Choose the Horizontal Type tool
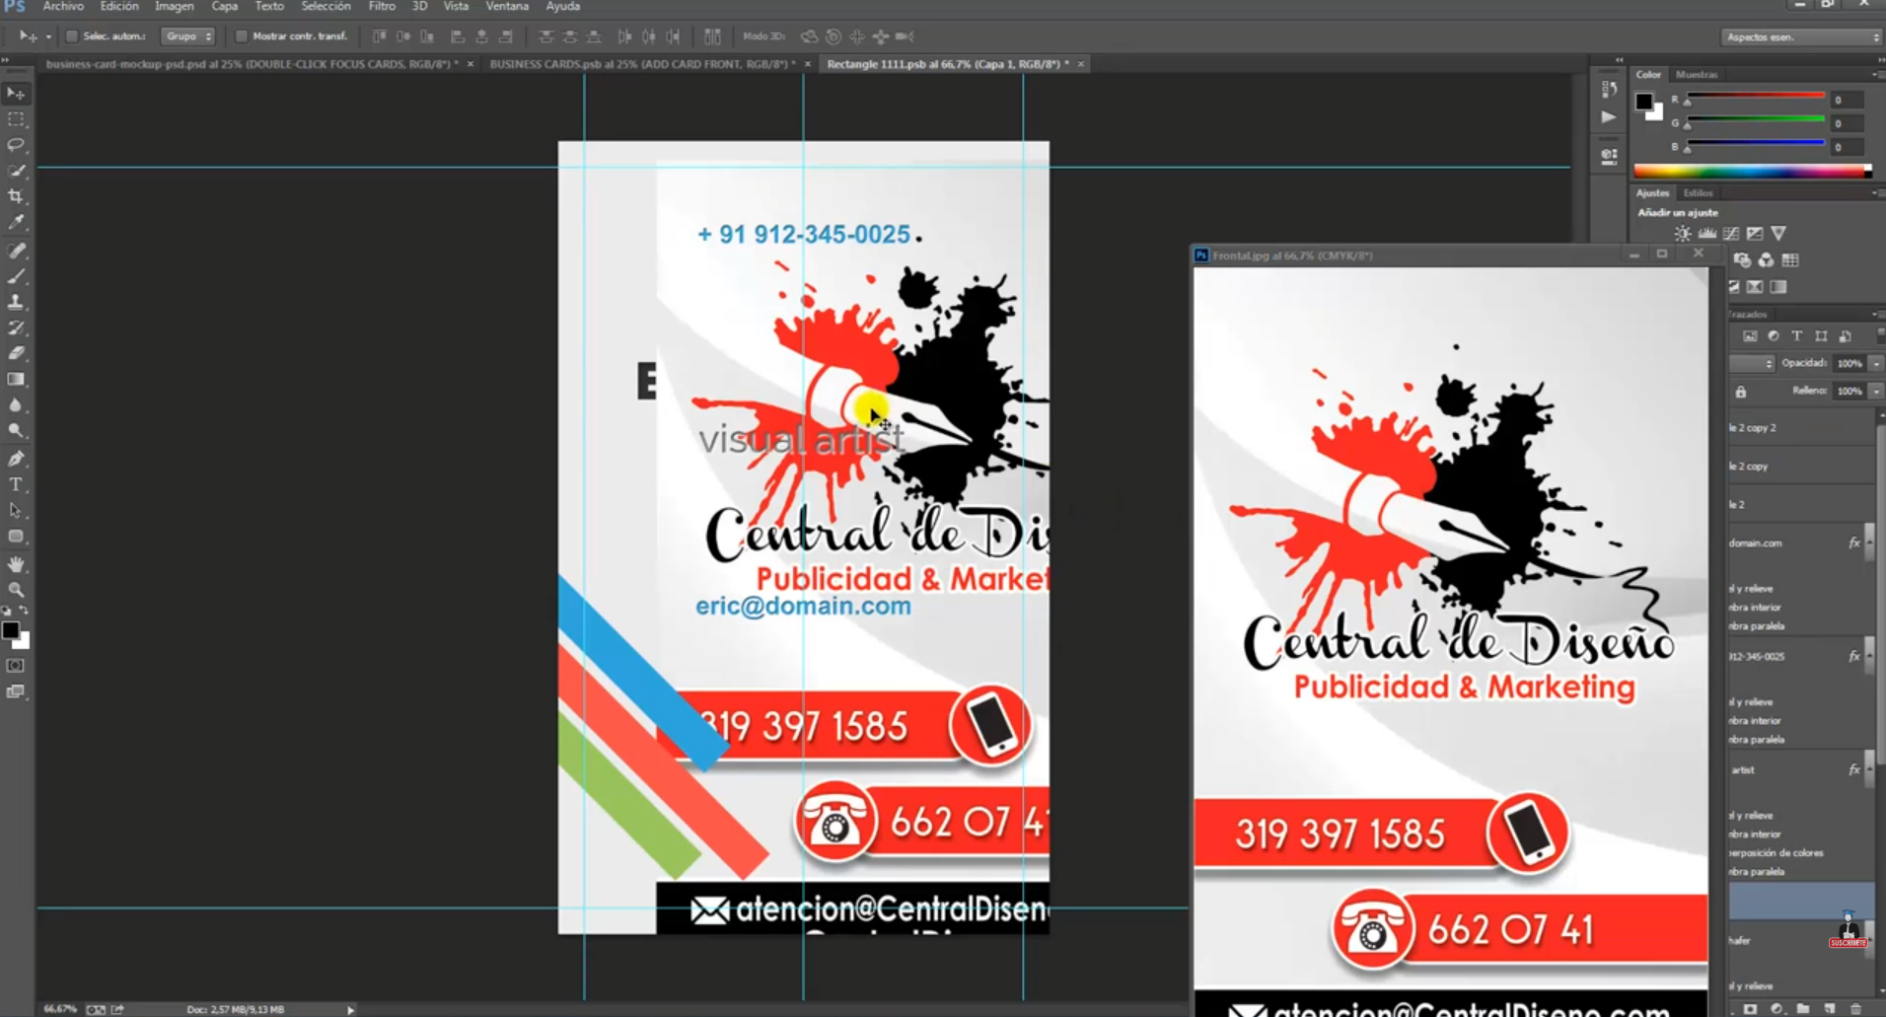This screenshot has height=1017, width=1886. [x=16, y=484]
